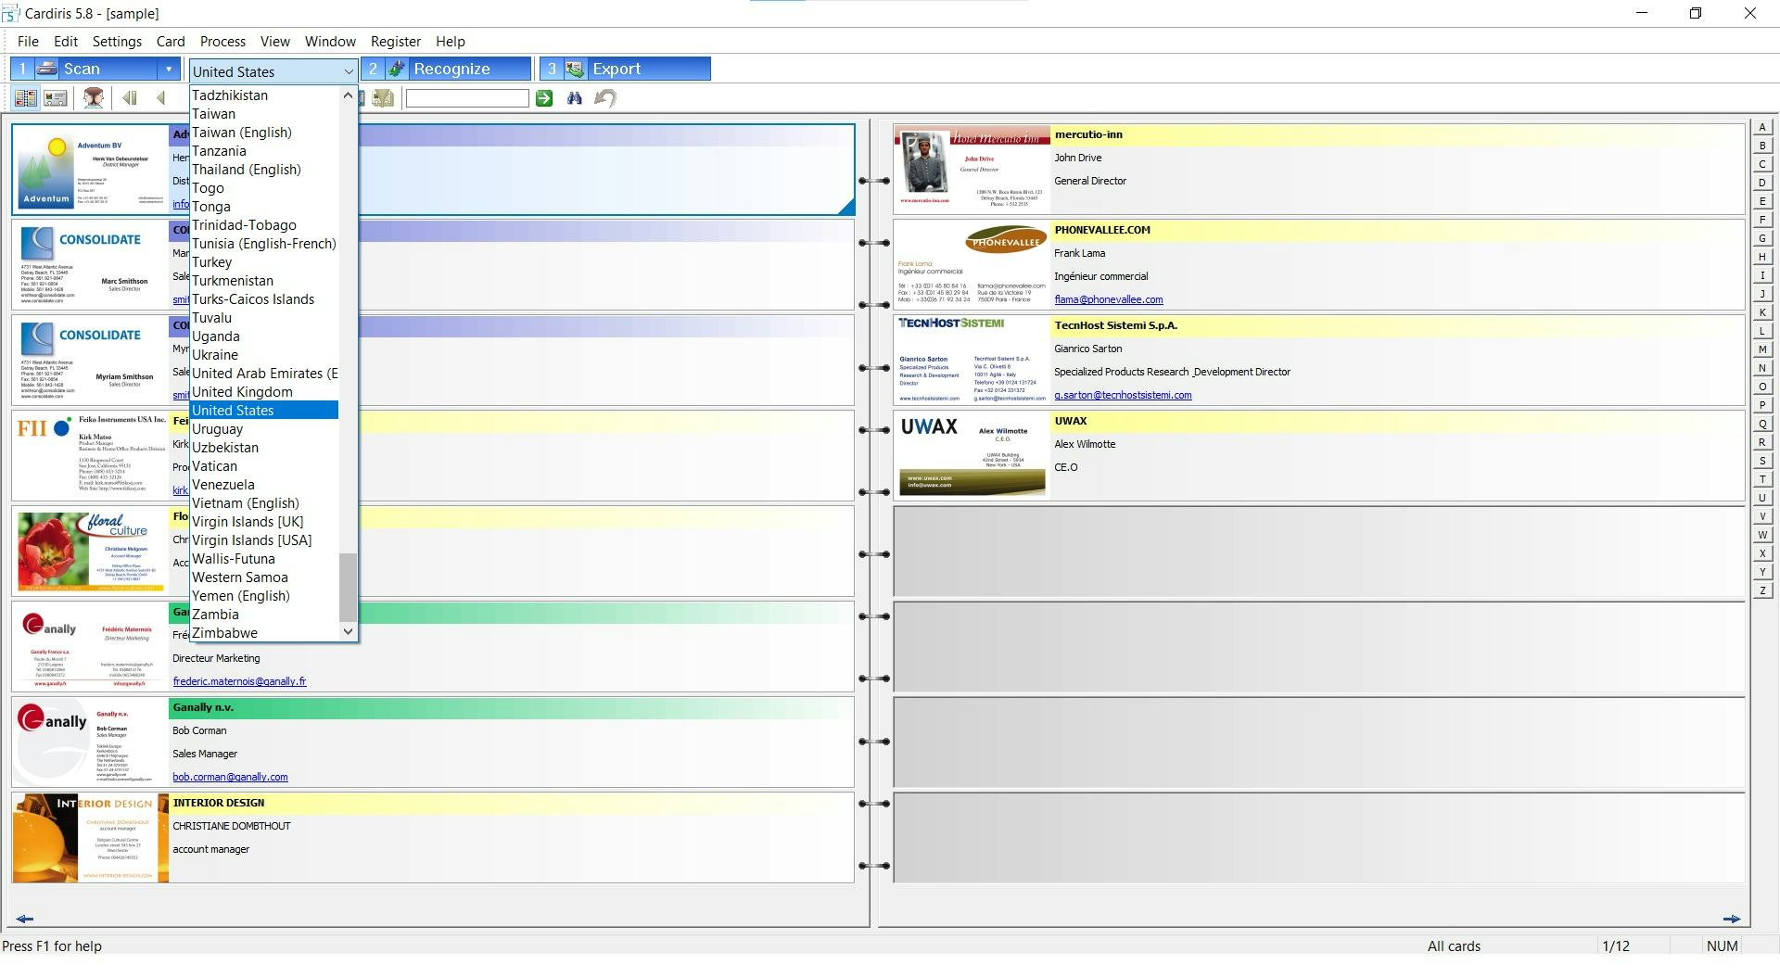Switch to album view icon
Image resolution: width=1780 pixels, height=977 pixels.
pyautogui.click(x=26, y=98)
